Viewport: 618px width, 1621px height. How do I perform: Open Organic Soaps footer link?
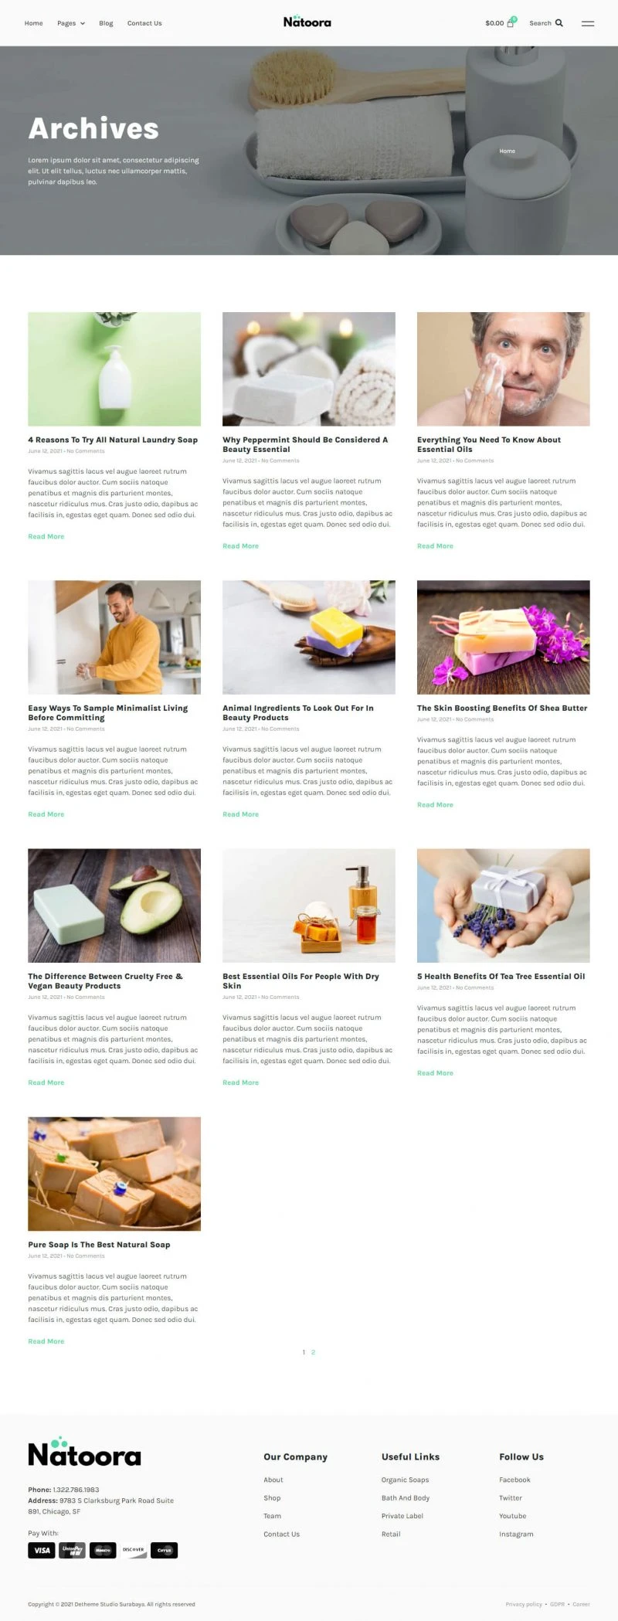[x=405, y=1480]
